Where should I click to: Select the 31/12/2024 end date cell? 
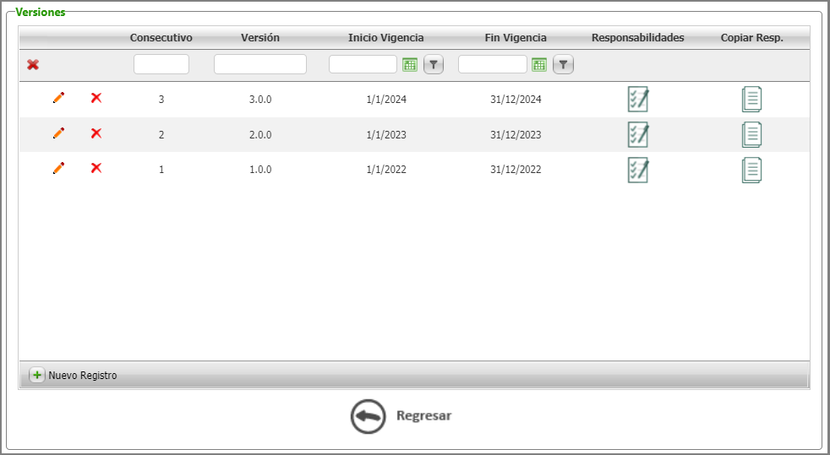click(516, 100)
